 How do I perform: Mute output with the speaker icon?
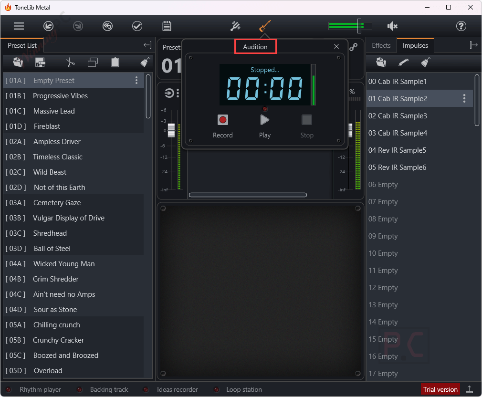392,26
